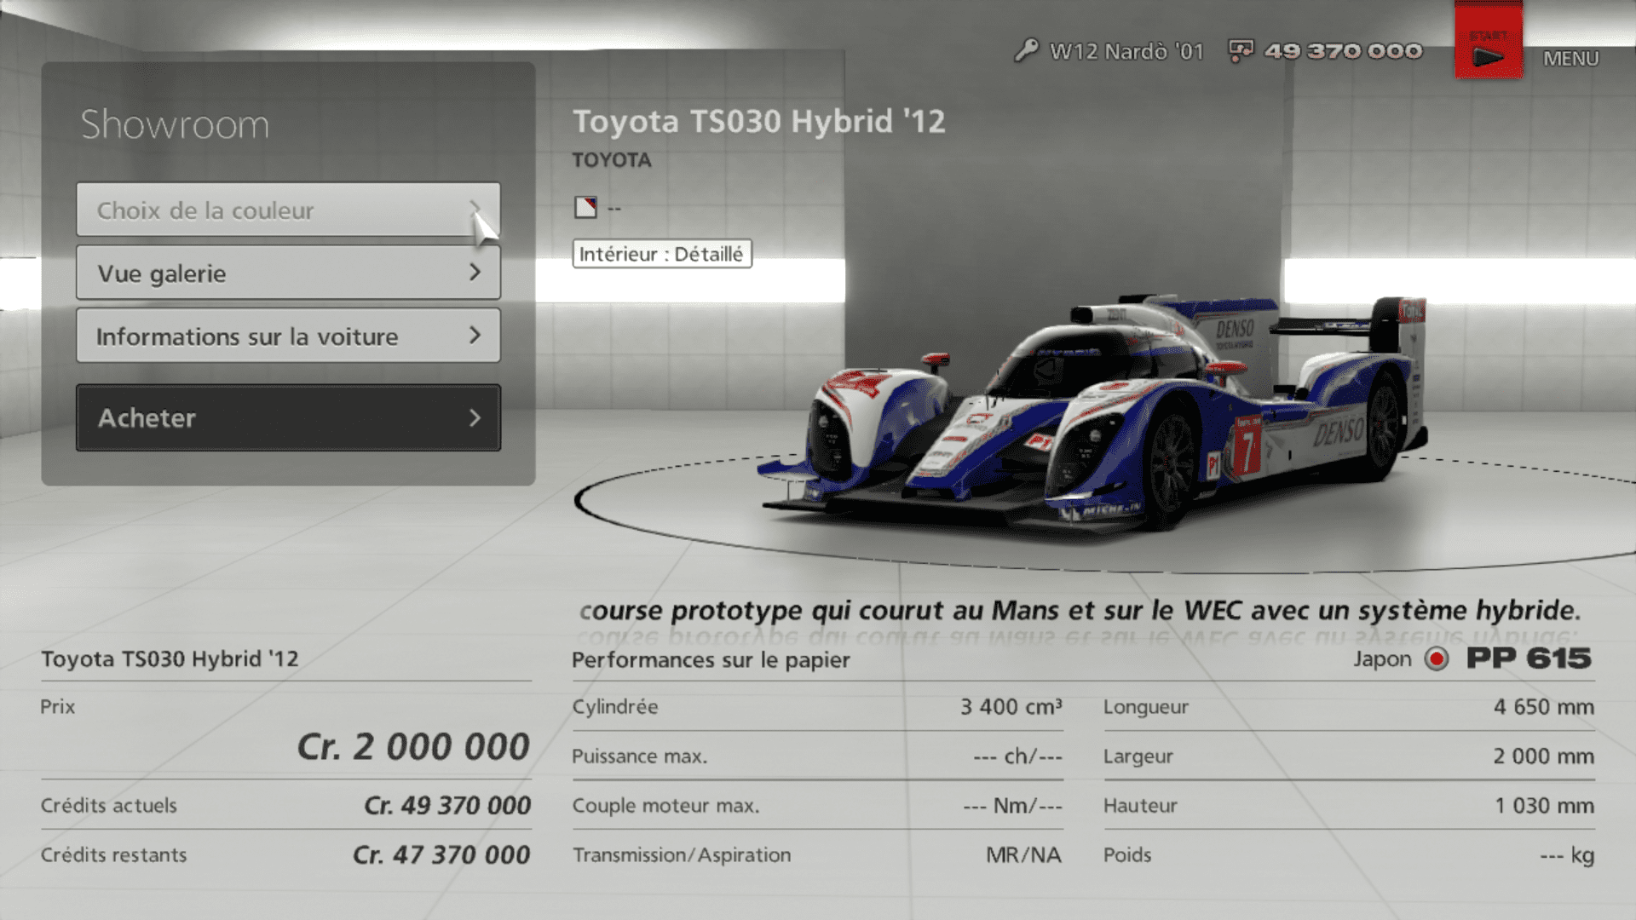
Task: Click the W12 Nardò '01 current car label
Action: 1126,51
